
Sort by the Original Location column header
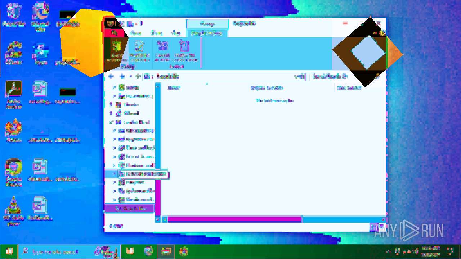(x=267, y=88)
